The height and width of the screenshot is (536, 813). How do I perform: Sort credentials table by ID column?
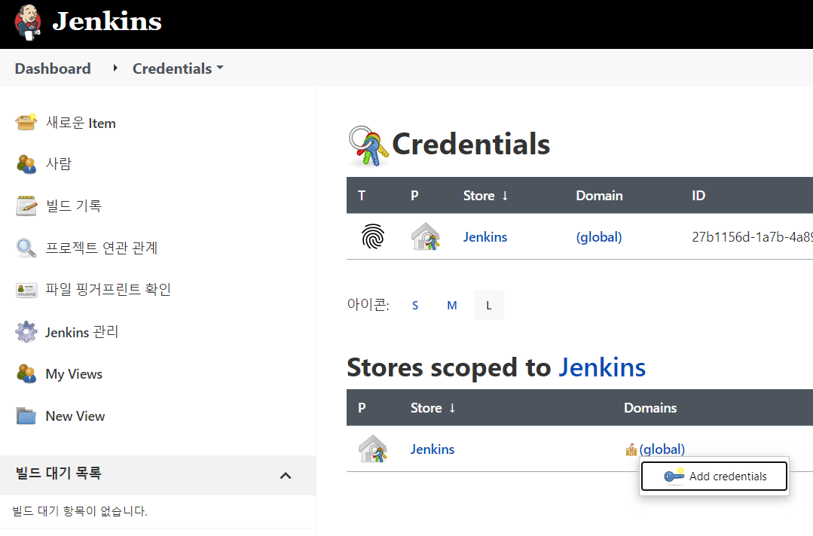698,195
